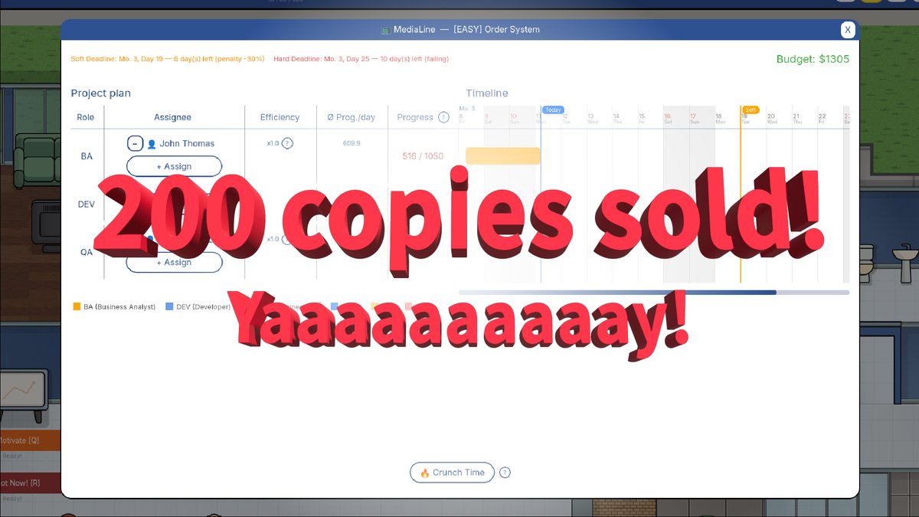Click the person icon beside John Thomas
Image resolution: width=919 pixels, height=517 pixels.
tap(152, 144)
